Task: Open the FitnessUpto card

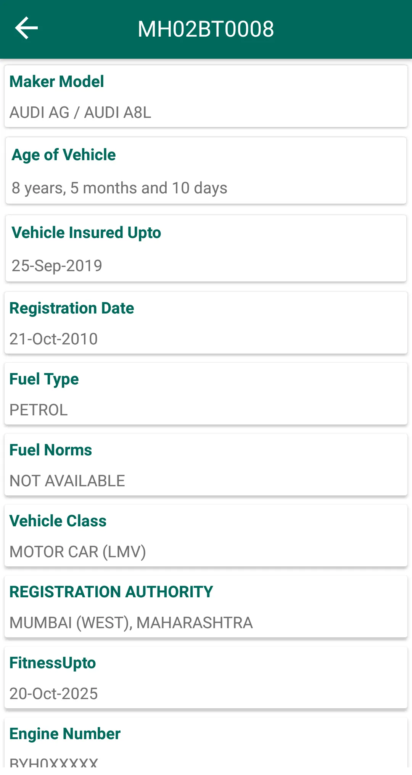Action: click(x=206, y=678)
